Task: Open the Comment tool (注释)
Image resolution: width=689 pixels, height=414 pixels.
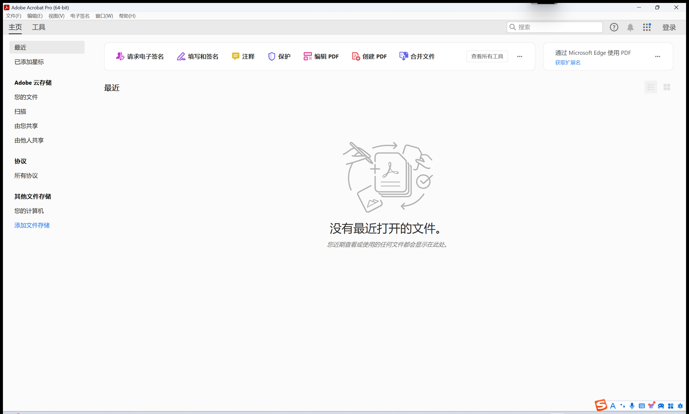Action: pos(243,56)
